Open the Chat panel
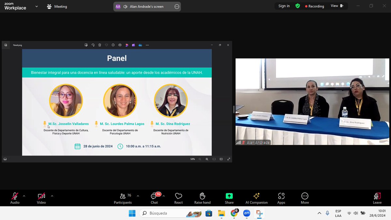The height and width of the screenshot is (220, 391). point(154,198)
